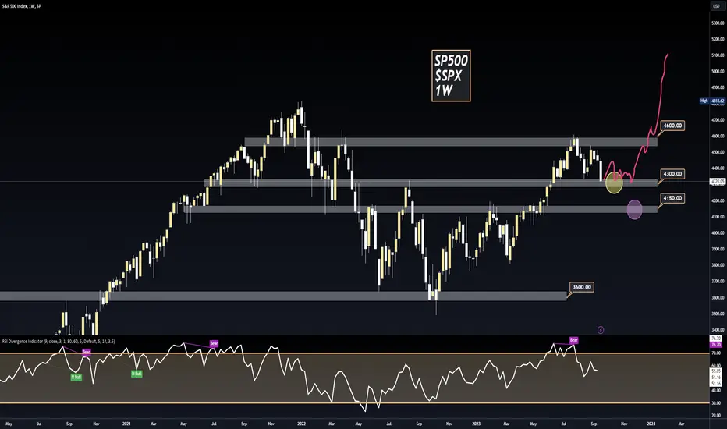Click the 2021 time axis label
This screenshot has width=727, height=429.
[x=126, y=424]
